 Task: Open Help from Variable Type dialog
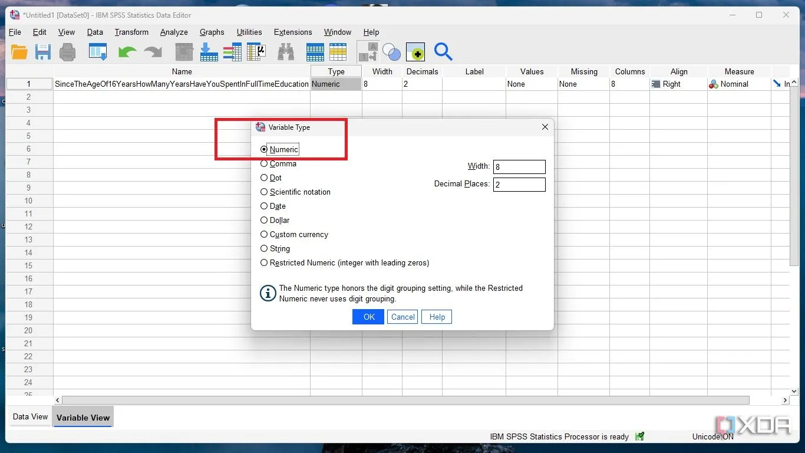tap(437, 317)
